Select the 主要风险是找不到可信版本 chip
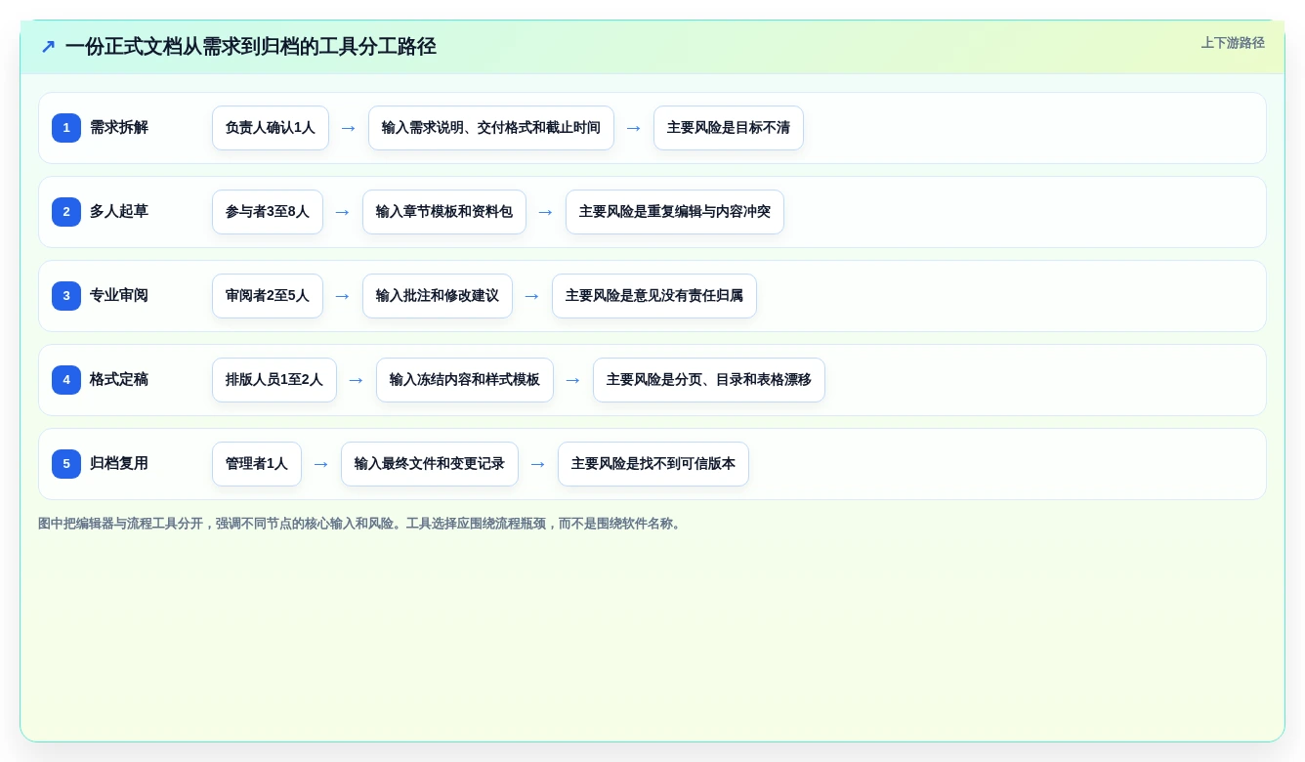Viewport: 1305px width, 762px height. tap(653, 464)
